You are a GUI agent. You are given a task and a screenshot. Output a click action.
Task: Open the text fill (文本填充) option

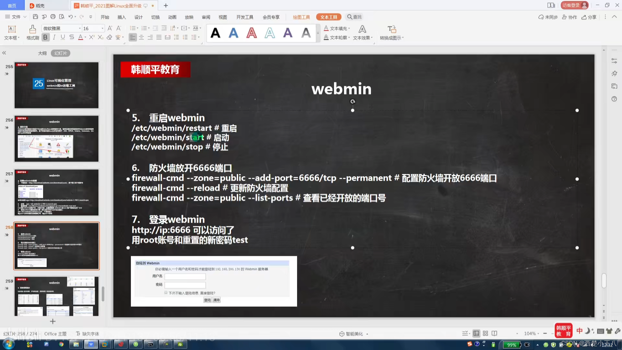(x=337, y=28)
